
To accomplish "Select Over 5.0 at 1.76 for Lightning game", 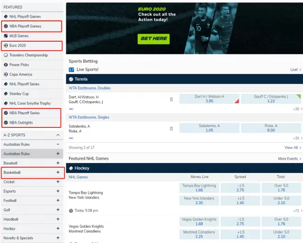I will click(x=281, y=188).
